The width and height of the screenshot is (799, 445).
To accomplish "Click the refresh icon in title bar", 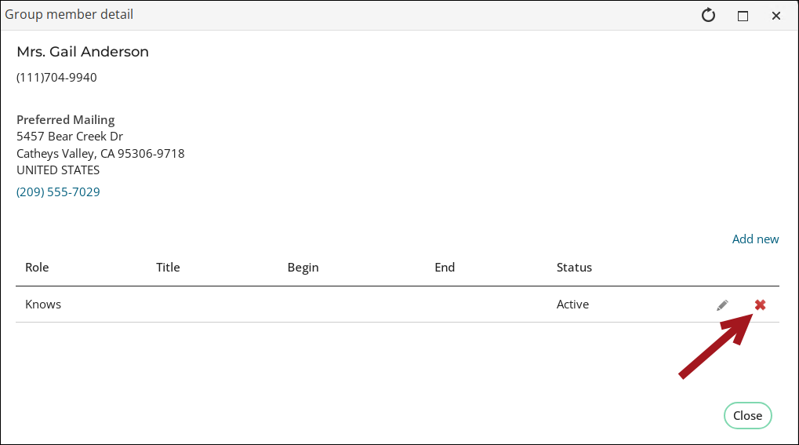I will [x=708, y=15].
